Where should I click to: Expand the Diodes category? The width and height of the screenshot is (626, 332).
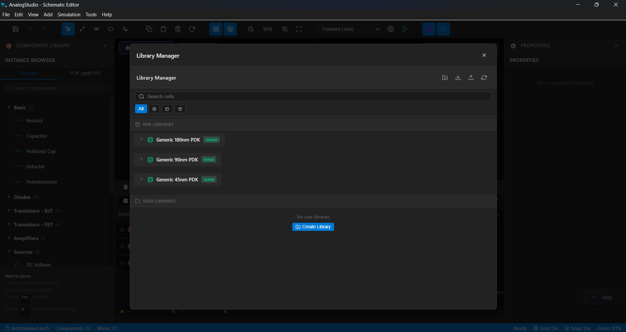[9, 197]
